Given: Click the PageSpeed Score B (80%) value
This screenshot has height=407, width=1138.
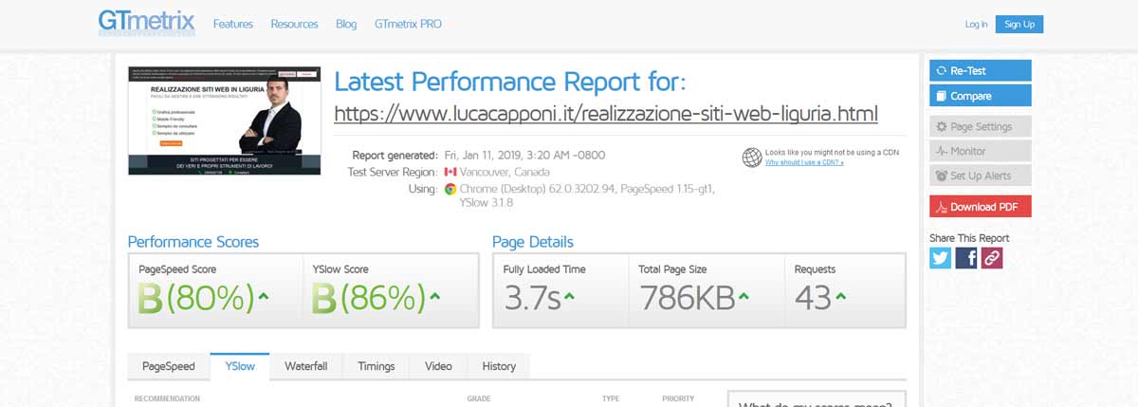Looking at the screenshot, I should (x=196, y=298).
